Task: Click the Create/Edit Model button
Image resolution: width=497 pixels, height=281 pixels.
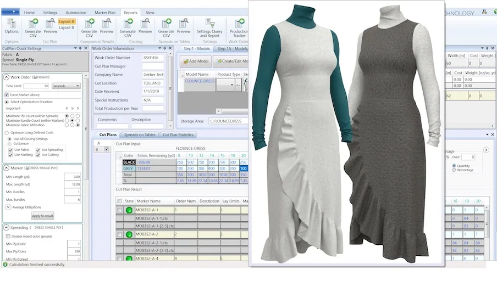Action: coord(232,61)
